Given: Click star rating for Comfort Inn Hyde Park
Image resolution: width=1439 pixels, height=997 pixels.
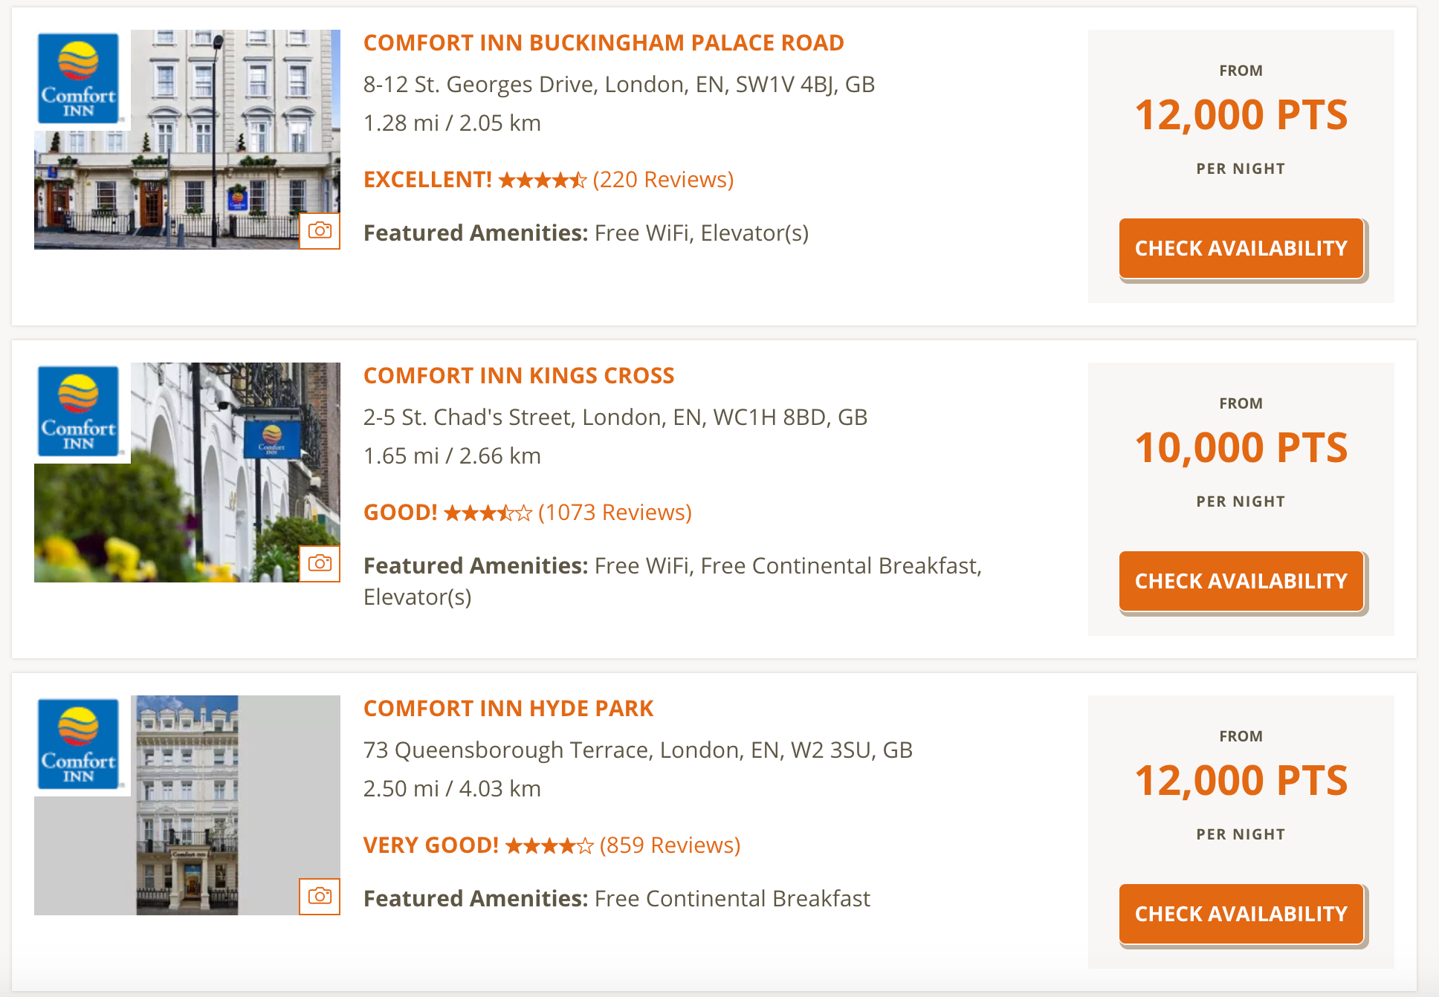Looking at the screenshot, I should tap(549, 846).
